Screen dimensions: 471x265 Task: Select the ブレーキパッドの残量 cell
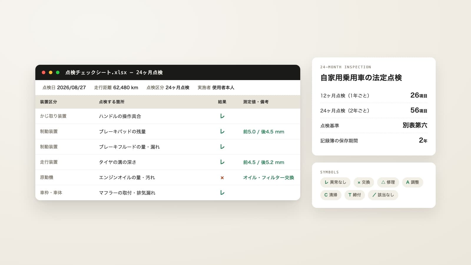coord(122,132)
